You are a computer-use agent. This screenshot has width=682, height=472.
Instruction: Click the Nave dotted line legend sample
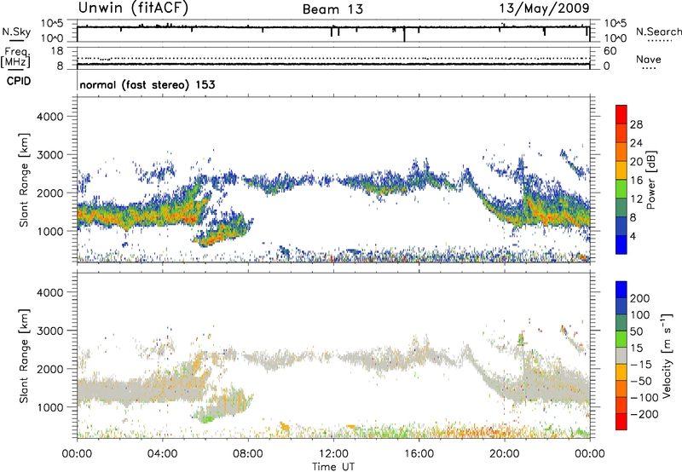tap(649, 68)
